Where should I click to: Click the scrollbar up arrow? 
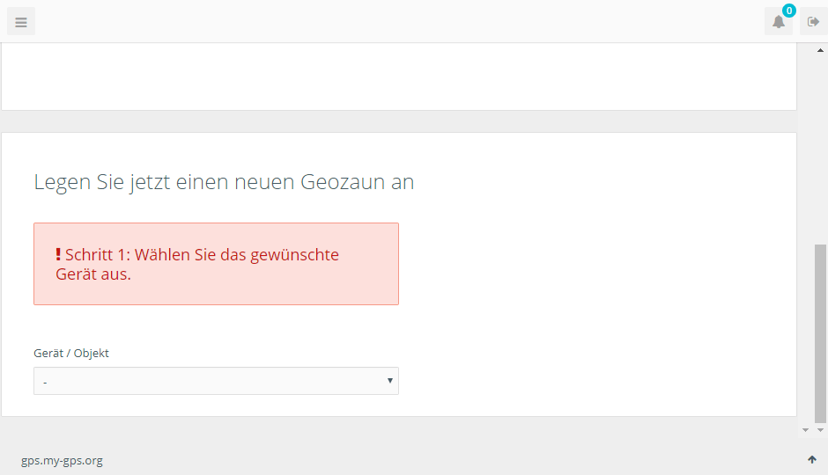click(820, 51)
